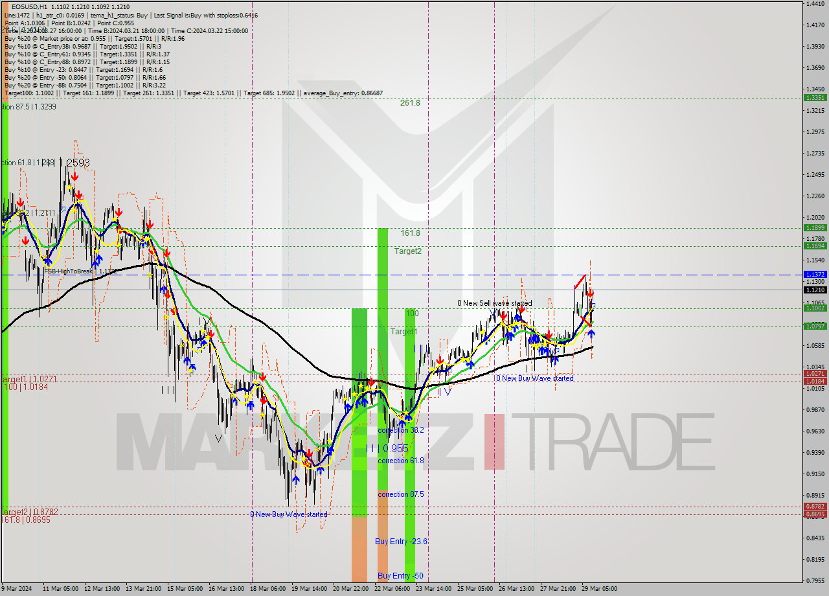Click the '23 Mar 14:00' time label
The height and width of the screenshot is (596, 829).
pos(435,589)
